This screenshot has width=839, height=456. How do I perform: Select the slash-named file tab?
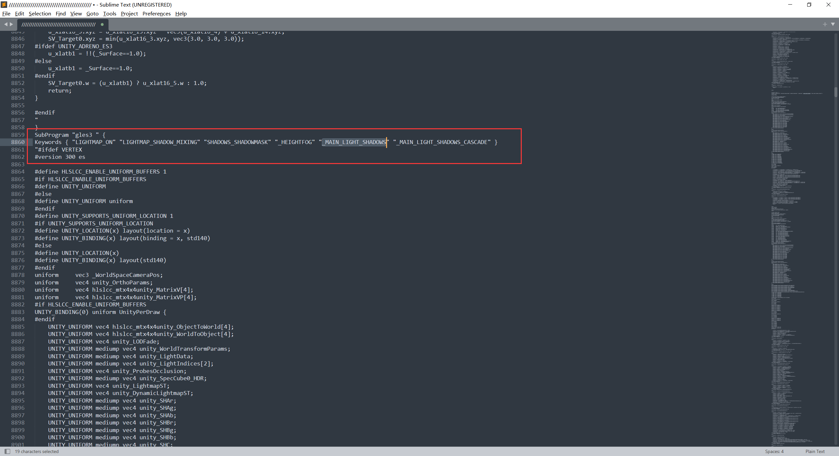tap(62, 25)
